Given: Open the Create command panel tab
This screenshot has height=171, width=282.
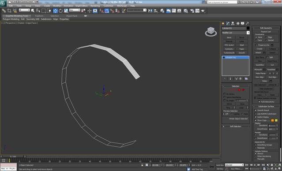Looking at the screenshot, I should click(x=223, y=23).
